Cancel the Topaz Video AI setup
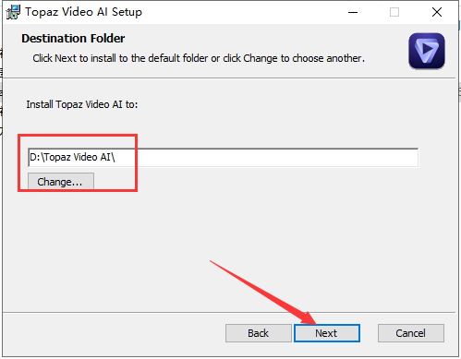This screenshot has width=461, height=359. (411, 333)
